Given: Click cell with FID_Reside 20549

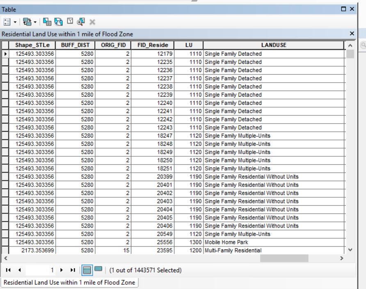Looking at the screenshot, I should tap(153, 234).
